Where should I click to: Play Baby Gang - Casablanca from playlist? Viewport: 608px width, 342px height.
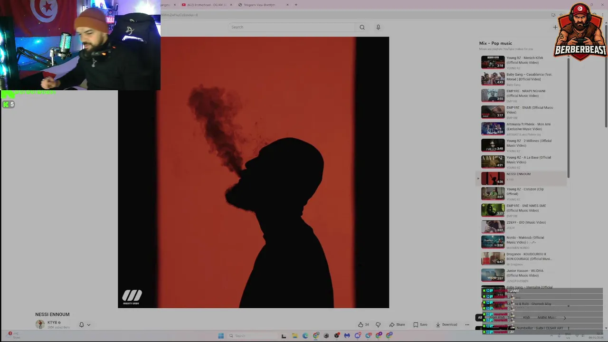tap(522, 79)
